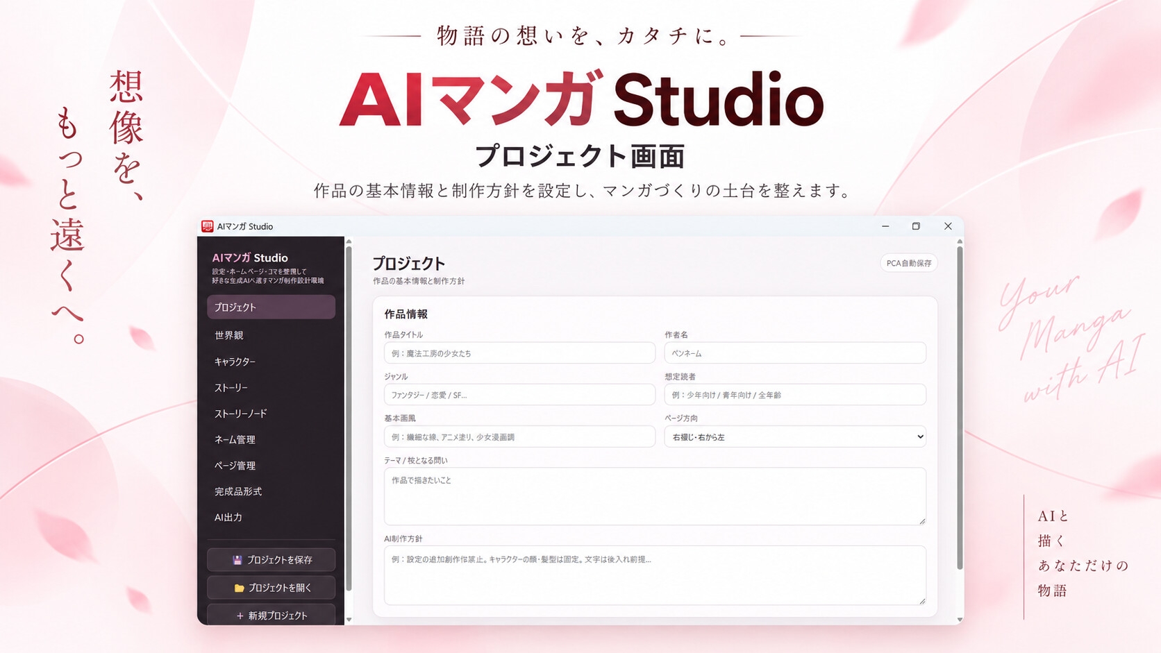This screenshot has width=1161, height=653.
Task: Maximize the AIマンガ Studio window
Action: 916,226
